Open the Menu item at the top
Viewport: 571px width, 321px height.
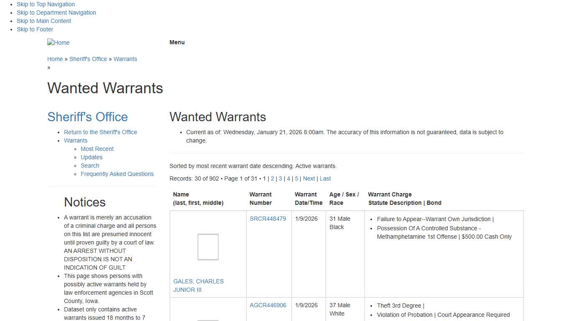coord(177,42)
